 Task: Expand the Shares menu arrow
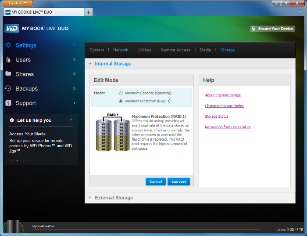point(74,73)
